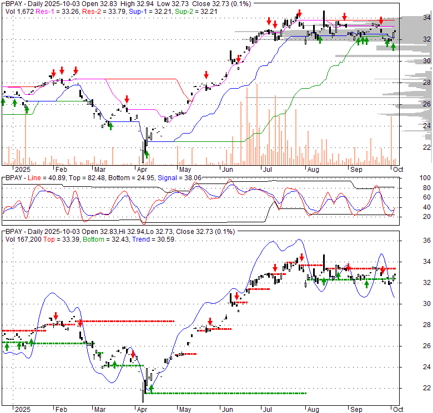Image resolution: width=433 pixels, height=413 pixels.
Task: Click the red sell arrow in mid-May, top chart
Action: 206,74
